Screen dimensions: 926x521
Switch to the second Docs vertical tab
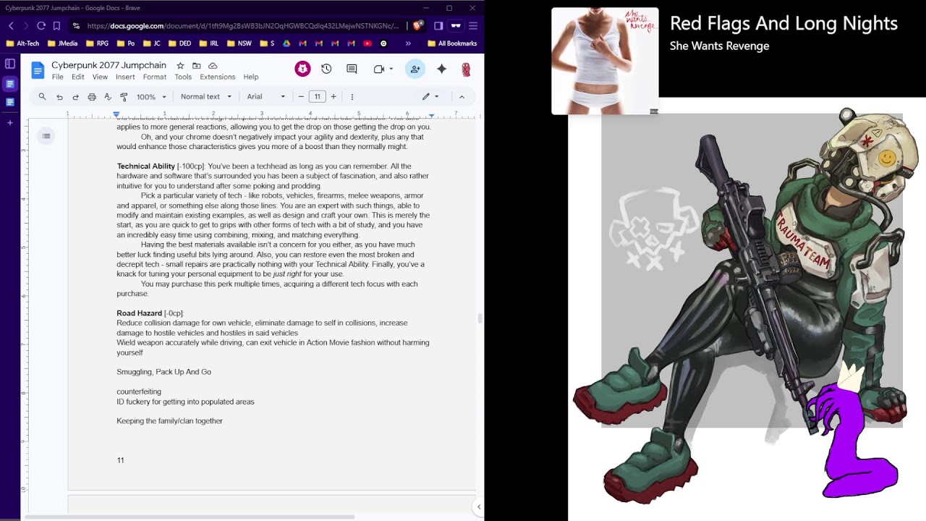point(10,102)
